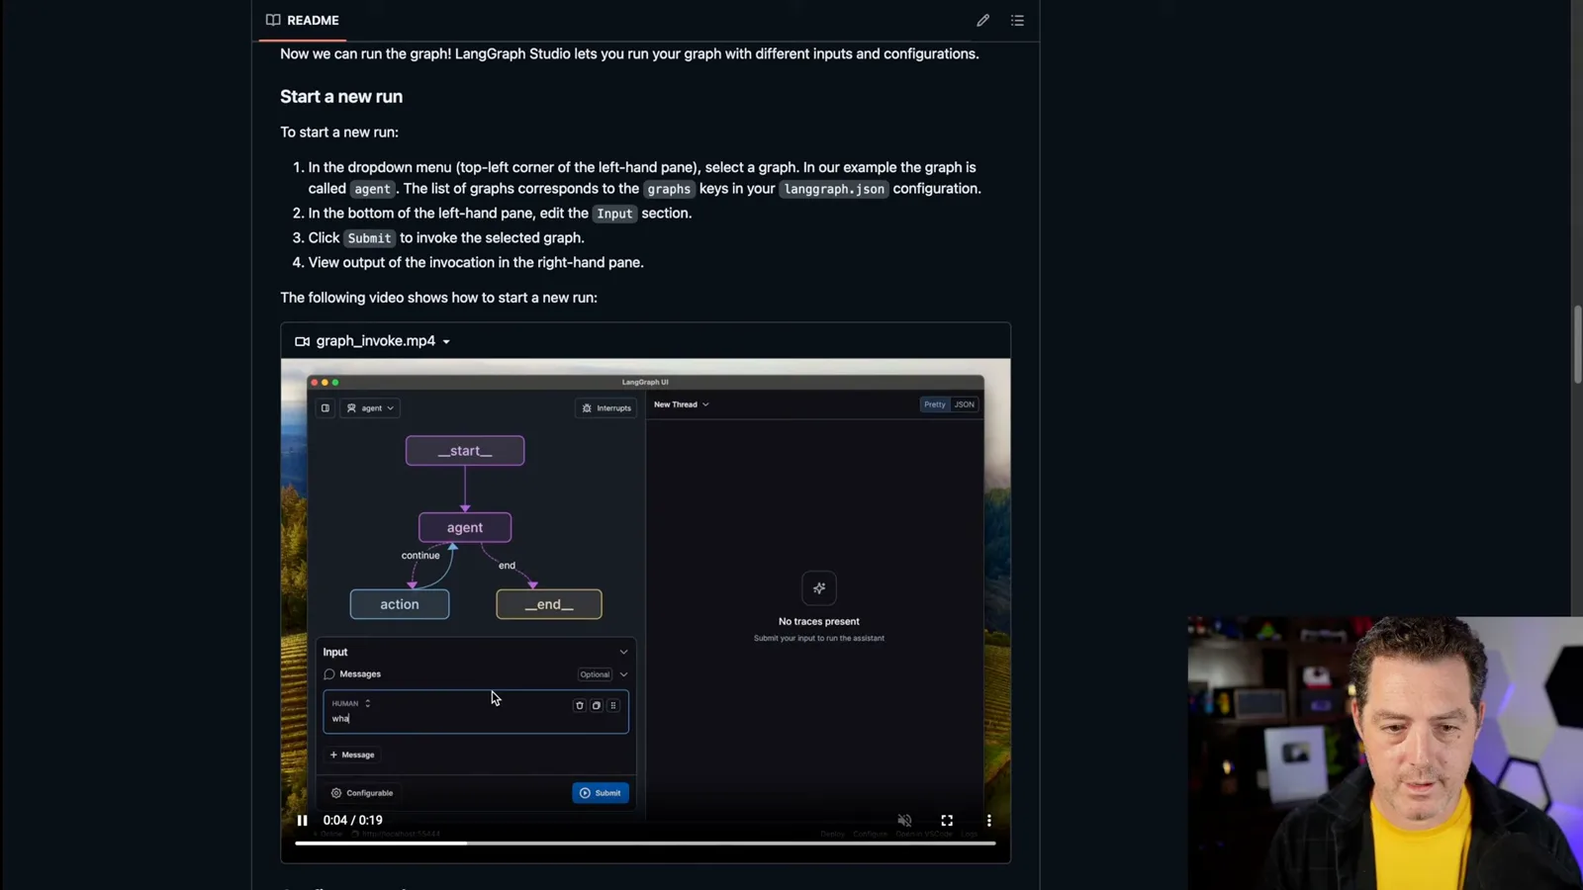Click the inline 'Input' code text
Image resolution: width=1583 pixels, height=890 pixels.
pos(614,214)
